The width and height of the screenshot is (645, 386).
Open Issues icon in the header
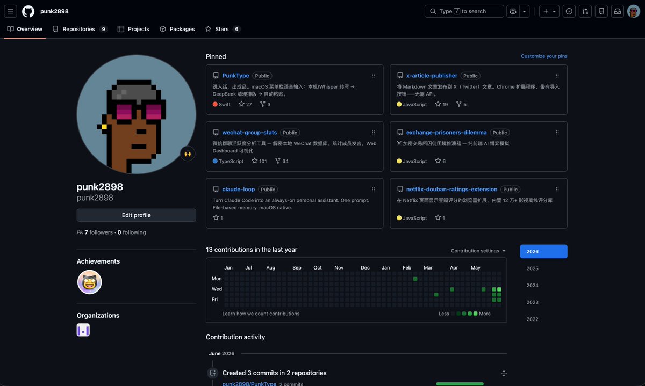[569, 11]
